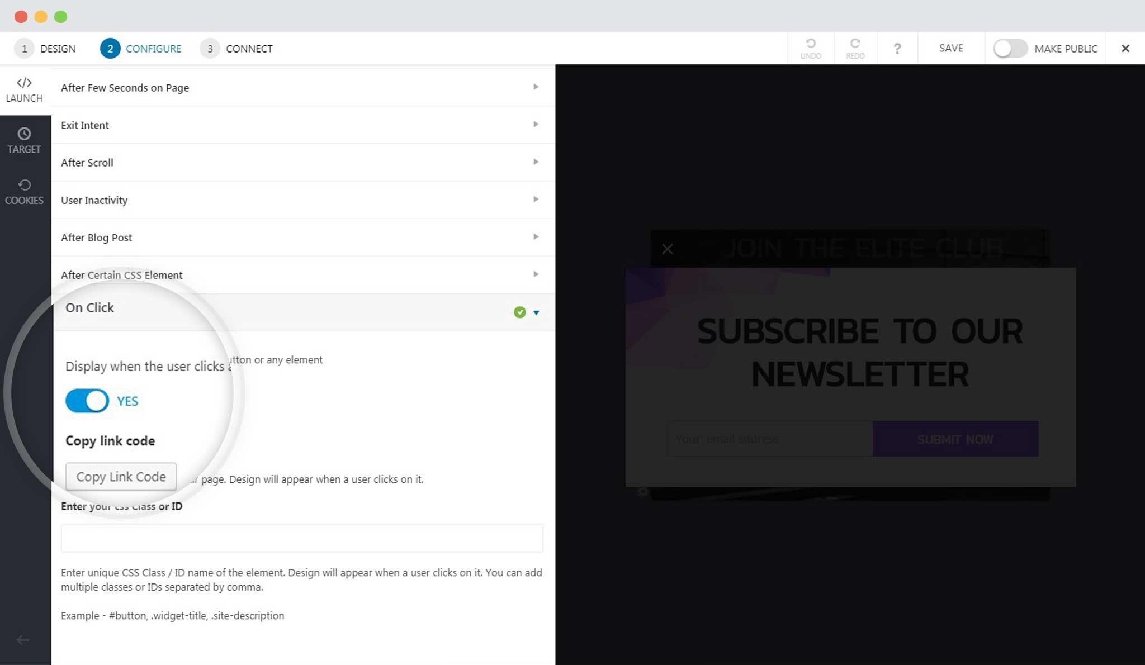The height and width of the screenshot is (665, 1145).
Task: Turn off the On Click YES toggle
Action: (x=87, y=401)
